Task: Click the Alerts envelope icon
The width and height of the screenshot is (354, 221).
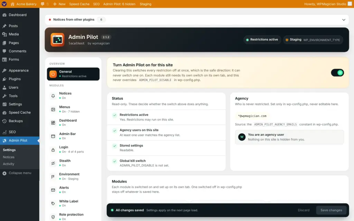Action: 53,190
